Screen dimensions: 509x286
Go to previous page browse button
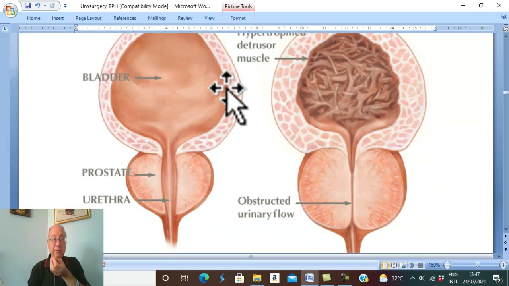[506, 236]
